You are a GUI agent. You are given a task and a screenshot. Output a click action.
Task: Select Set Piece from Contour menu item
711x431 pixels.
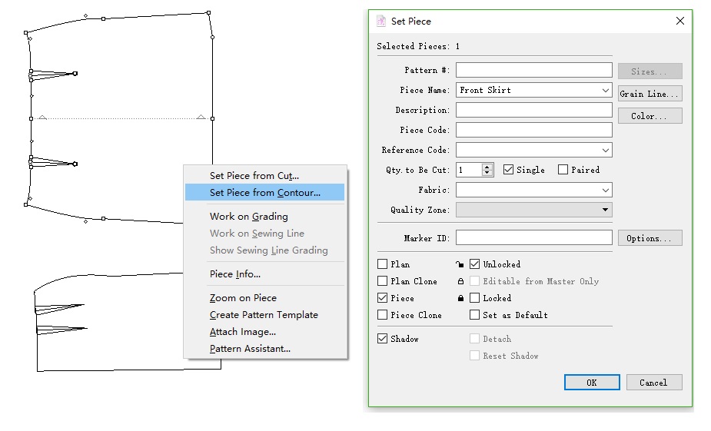pos(264,193)
